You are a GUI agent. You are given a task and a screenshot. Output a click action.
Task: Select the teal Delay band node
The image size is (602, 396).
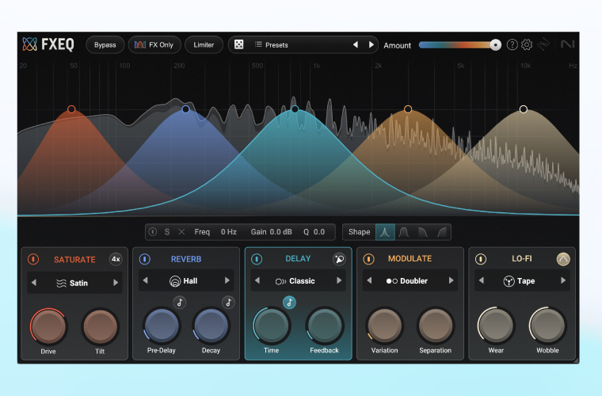(295, 109)
